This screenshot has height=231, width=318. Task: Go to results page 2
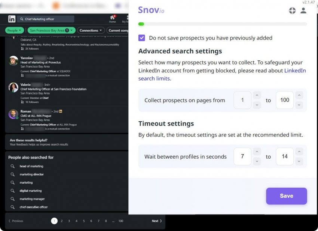(62, 221)
